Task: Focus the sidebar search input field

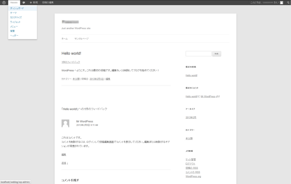Action: pyautogui.click(x=199, y=54)
